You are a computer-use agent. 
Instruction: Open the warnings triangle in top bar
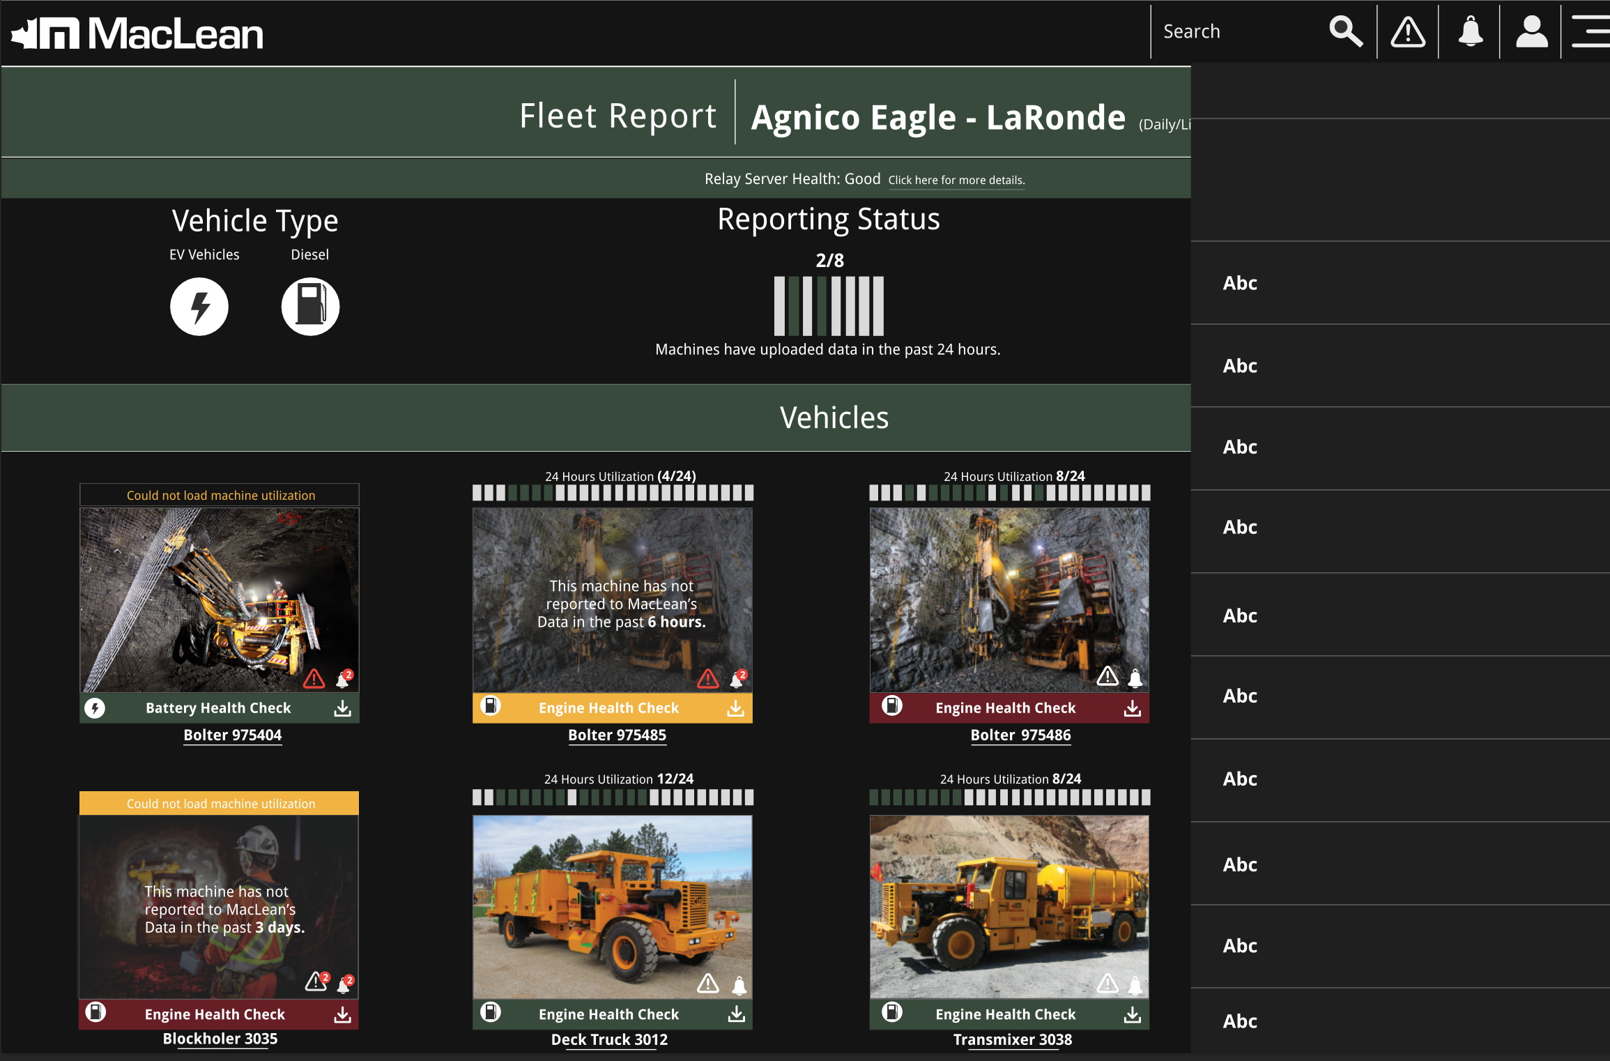tap(1408, 31)
